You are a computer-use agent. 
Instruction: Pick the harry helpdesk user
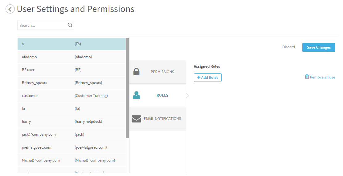pyautogui.click(x=71, y=122)
